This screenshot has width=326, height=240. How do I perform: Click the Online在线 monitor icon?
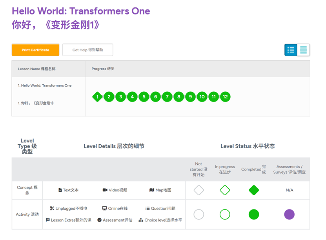[104, 208]
